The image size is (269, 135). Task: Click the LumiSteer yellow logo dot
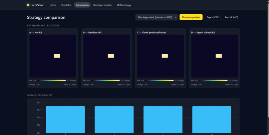pos(28,5)
